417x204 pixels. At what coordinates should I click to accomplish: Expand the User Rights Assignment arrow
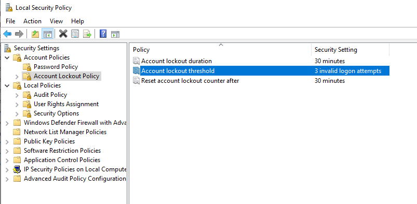17,104
